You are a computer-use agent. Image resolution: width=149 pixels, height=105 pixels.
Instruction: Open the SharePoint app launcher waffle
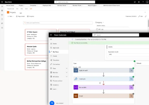click(x=2, y=2)
